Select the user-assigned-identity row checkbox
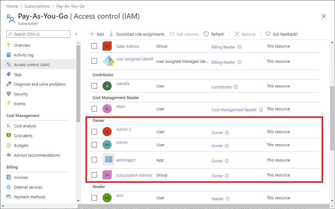 click(94, 61)
